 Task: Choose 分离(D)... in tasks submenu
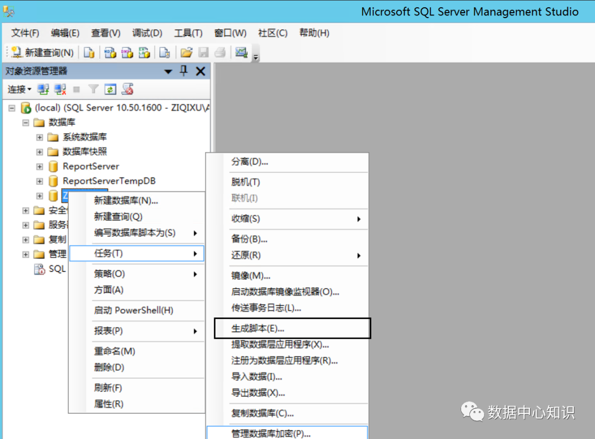[x=287, y=162]
